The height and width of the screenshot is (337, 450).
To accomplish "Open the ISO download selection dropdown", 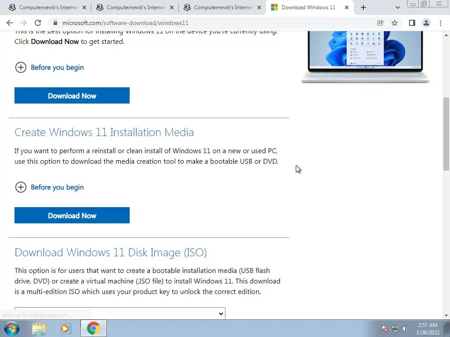I will coord(120,313).
